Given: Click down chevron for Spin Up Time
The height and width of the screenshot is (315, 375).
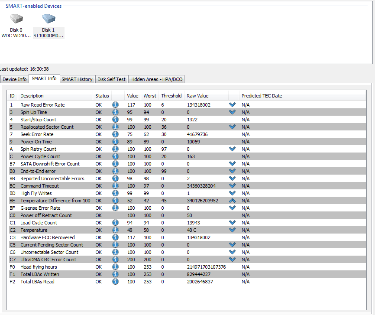Looking at the screenshot, I should 232,112.
